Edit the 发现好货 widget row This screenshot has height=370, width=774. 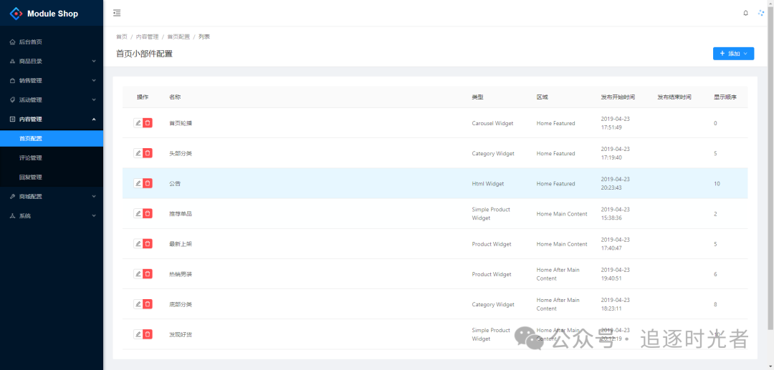tap(138, 334)
